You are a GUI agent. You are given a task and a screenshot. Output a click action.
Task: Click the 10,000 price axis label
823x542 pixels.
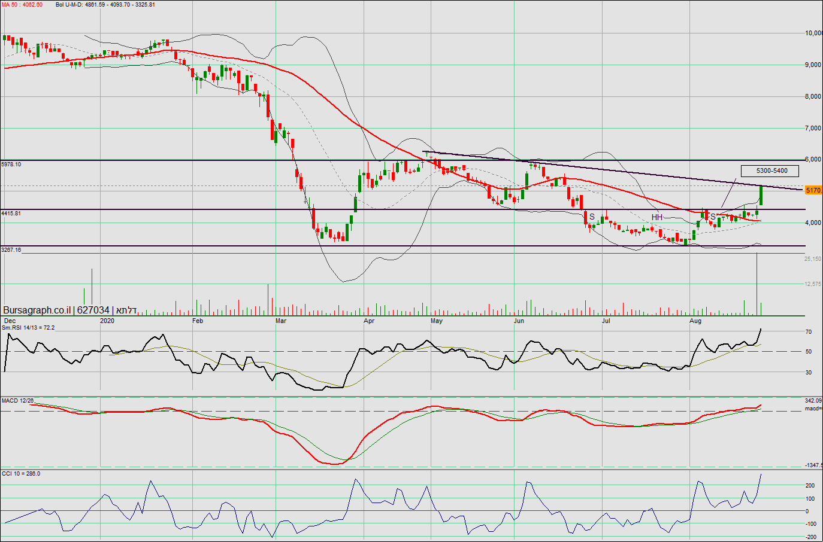813,33
